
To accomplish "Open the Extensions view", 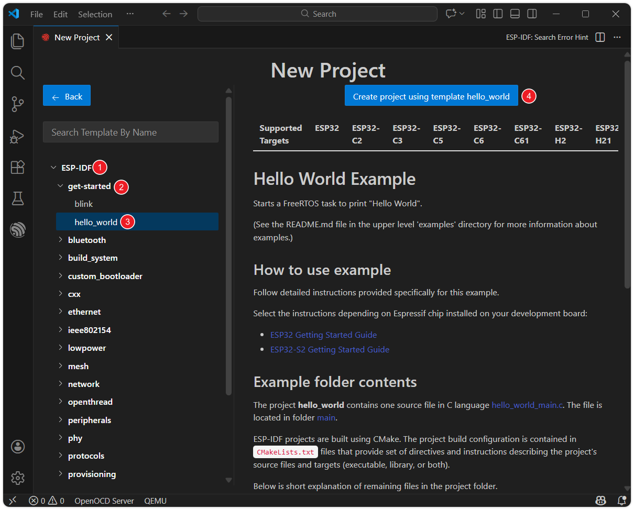I will point(18,167).
